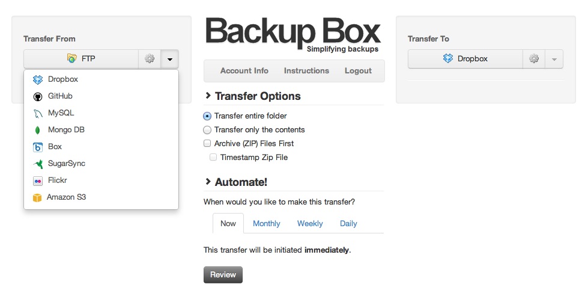The width and height of the screenshot is (582, 302).
Task: Select Transfer entire folder radio
Action: click(x=207, y=116)
